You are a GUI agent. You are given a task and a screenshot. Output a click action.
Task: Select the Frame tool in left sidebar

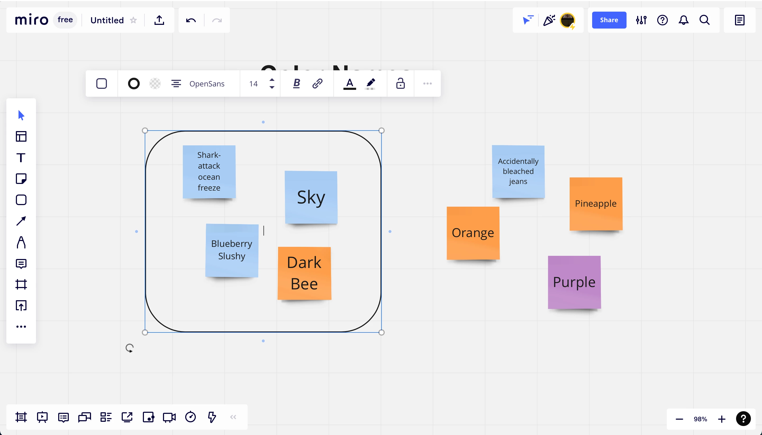tap(21, 284)
